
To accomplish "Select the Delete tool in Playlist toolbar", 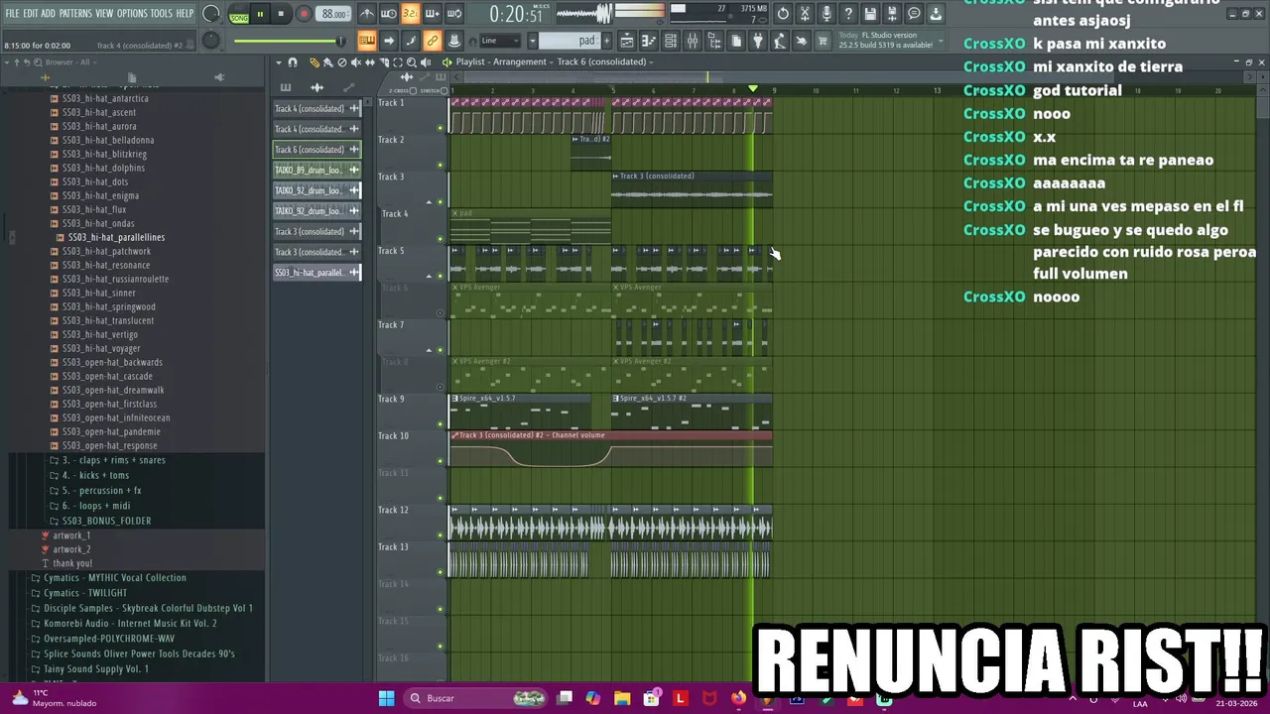I will (x=342, y=62).
